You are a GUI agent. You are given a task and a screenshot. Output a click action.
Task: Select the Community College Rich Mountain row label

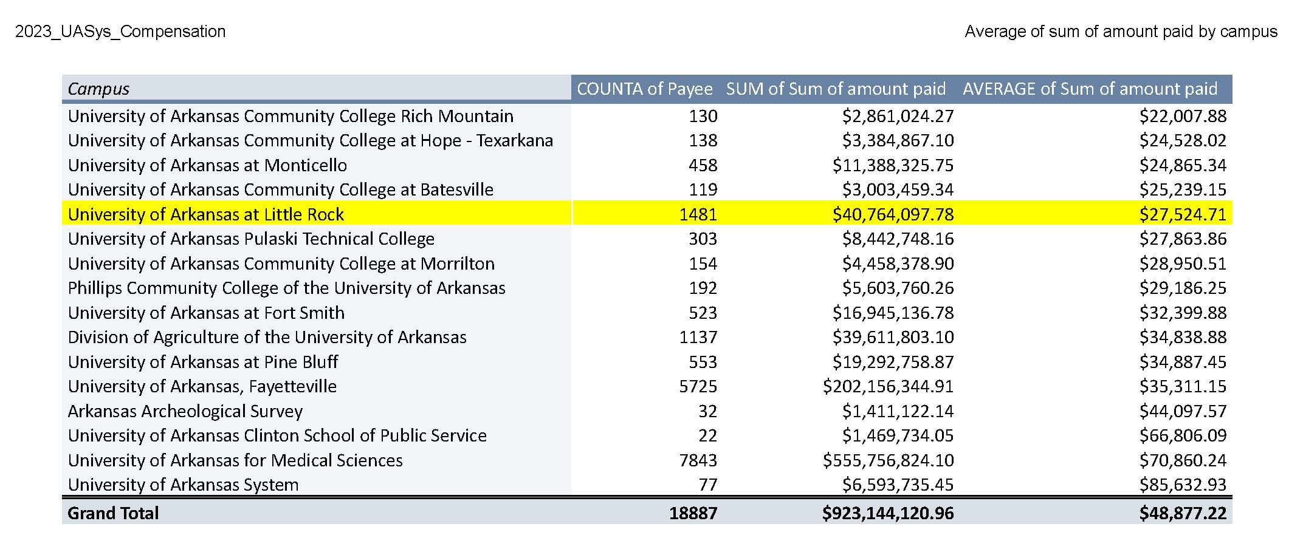click(291, 116)
